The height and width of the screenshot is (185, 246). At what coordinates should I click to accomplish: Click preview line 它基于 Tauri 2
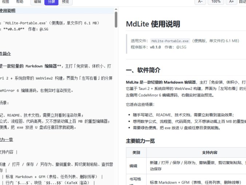186,88
